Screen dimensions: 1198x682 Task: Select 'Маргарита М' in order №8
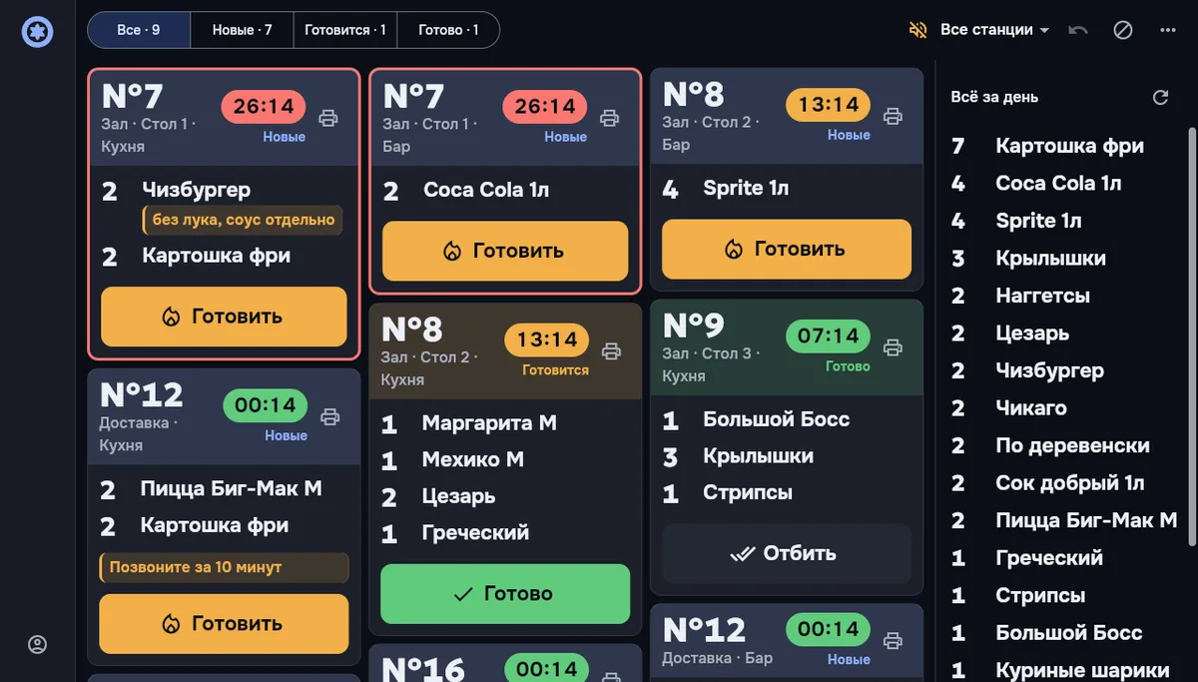click(x=489, y=423)
